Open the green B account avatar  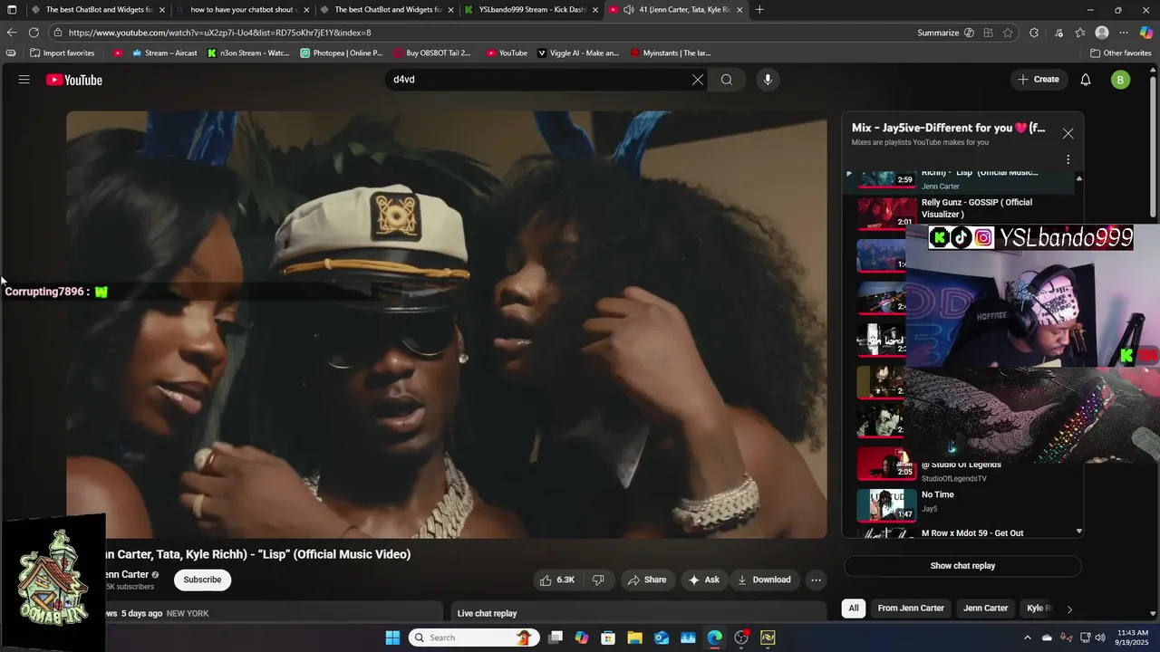tap(1120, 80)
